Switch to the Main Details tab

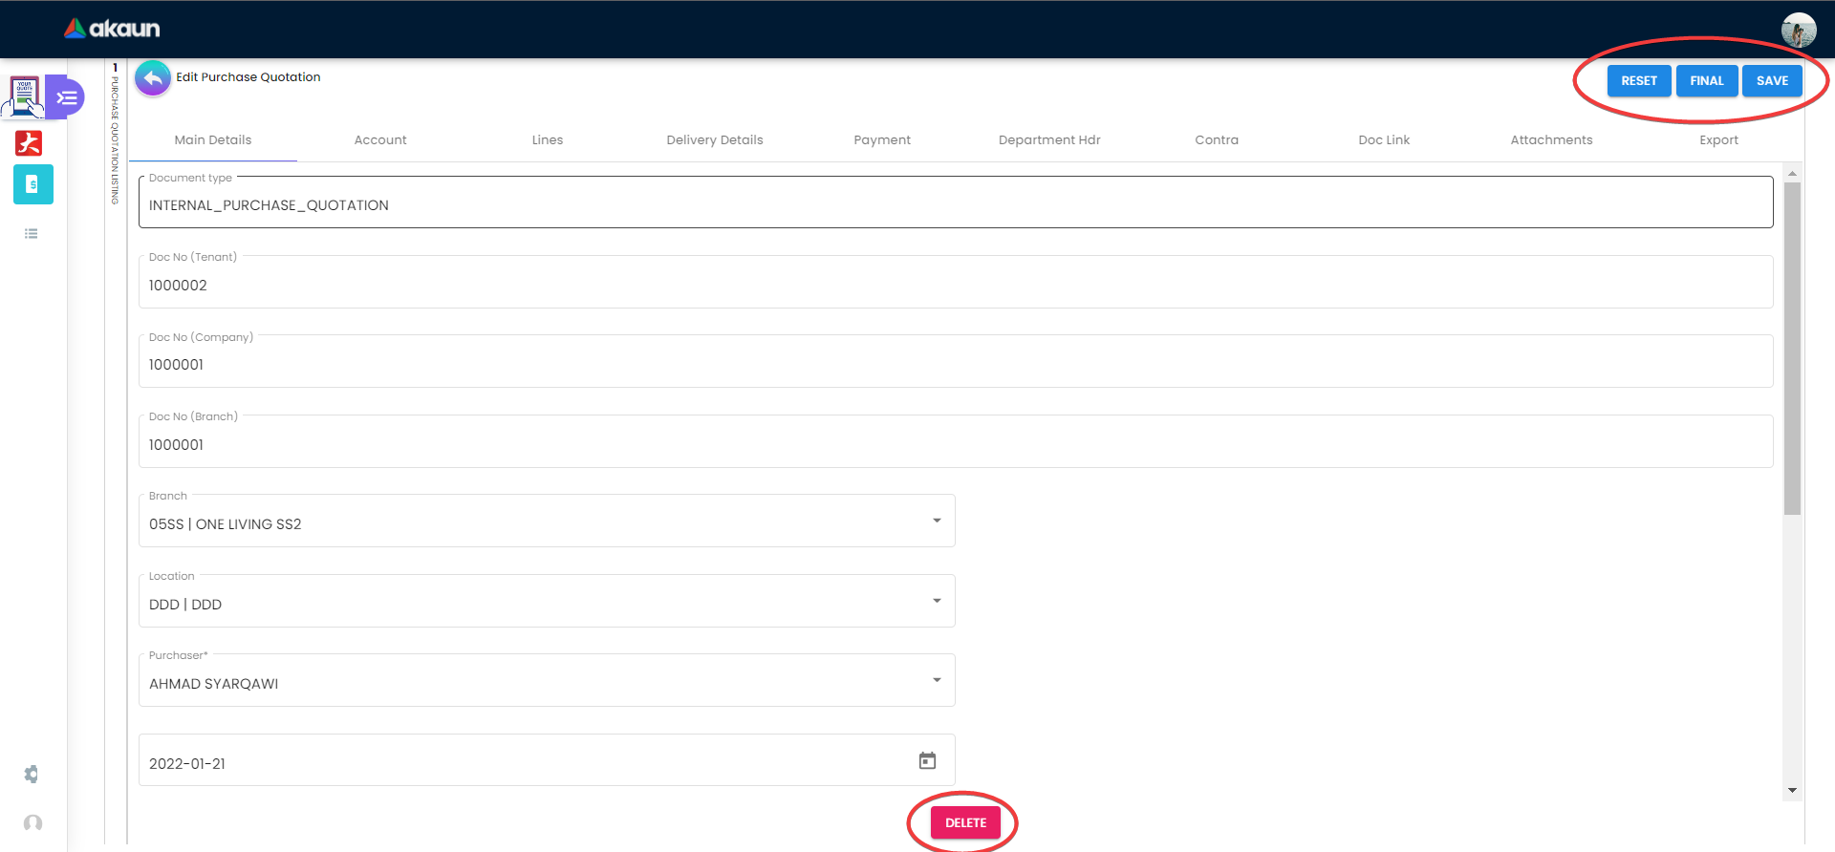pos(213,140)
